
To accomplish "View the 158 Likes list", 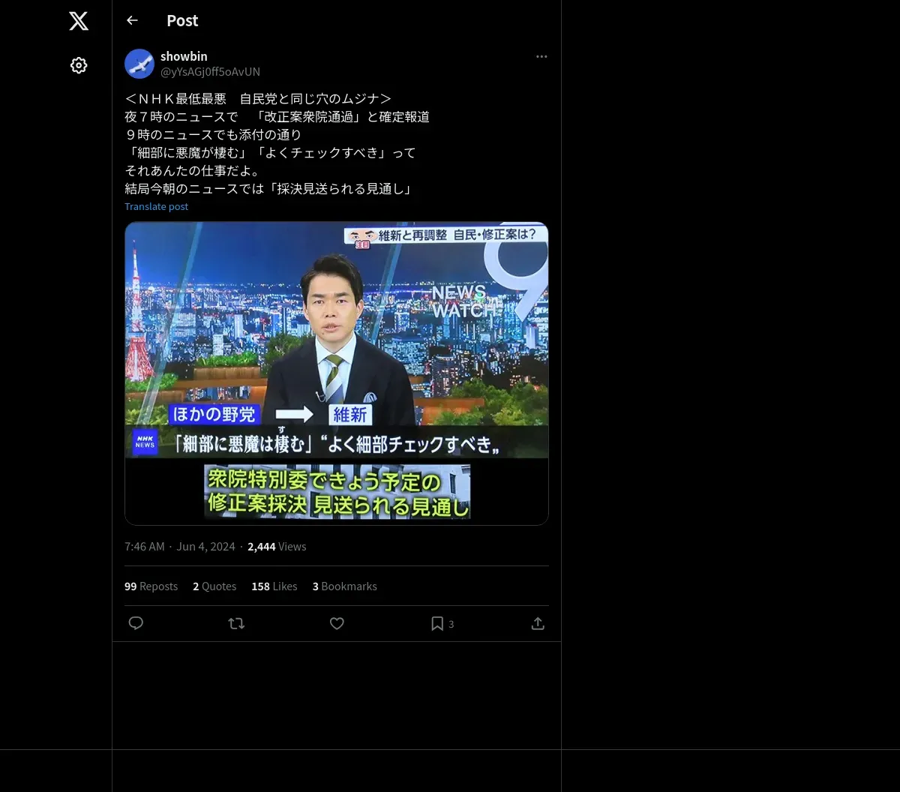I will click(x=274, y=586).
